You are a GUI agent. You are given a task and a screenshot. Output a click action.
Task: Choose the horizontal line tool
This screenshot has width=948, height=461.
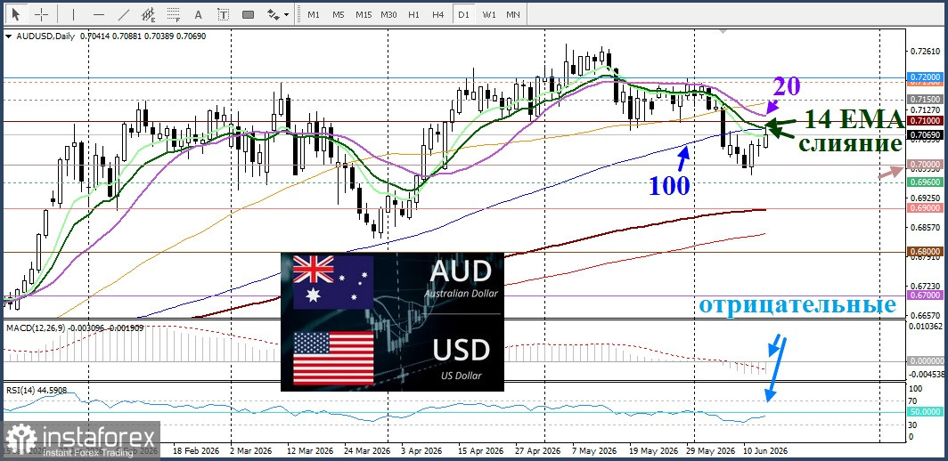click(99, 14)
